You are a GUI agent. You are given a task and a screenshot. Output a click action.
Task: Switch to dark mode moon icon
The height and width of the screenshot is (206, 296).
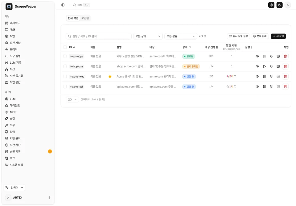pyautogui.click(x=279, y=5)
